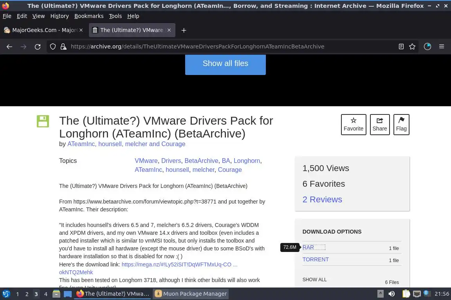Click the update notifier tray icon

(427, 293)
